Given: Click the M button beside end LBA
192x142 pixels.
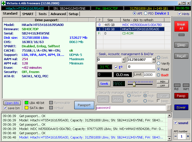Looking at the screenshot, I should click(x=154, y=60).
